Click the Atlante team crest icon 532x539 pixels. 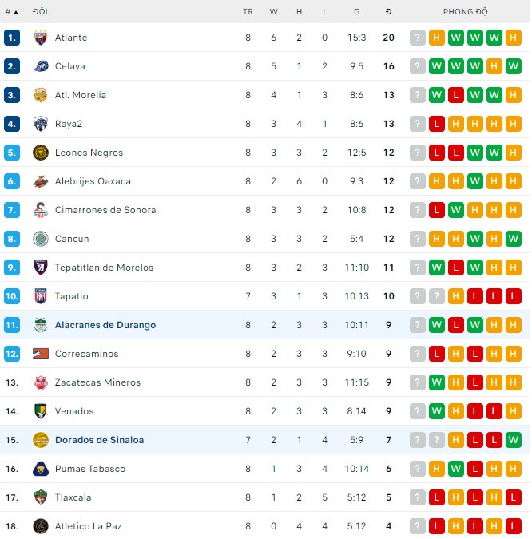pos(41,38)
